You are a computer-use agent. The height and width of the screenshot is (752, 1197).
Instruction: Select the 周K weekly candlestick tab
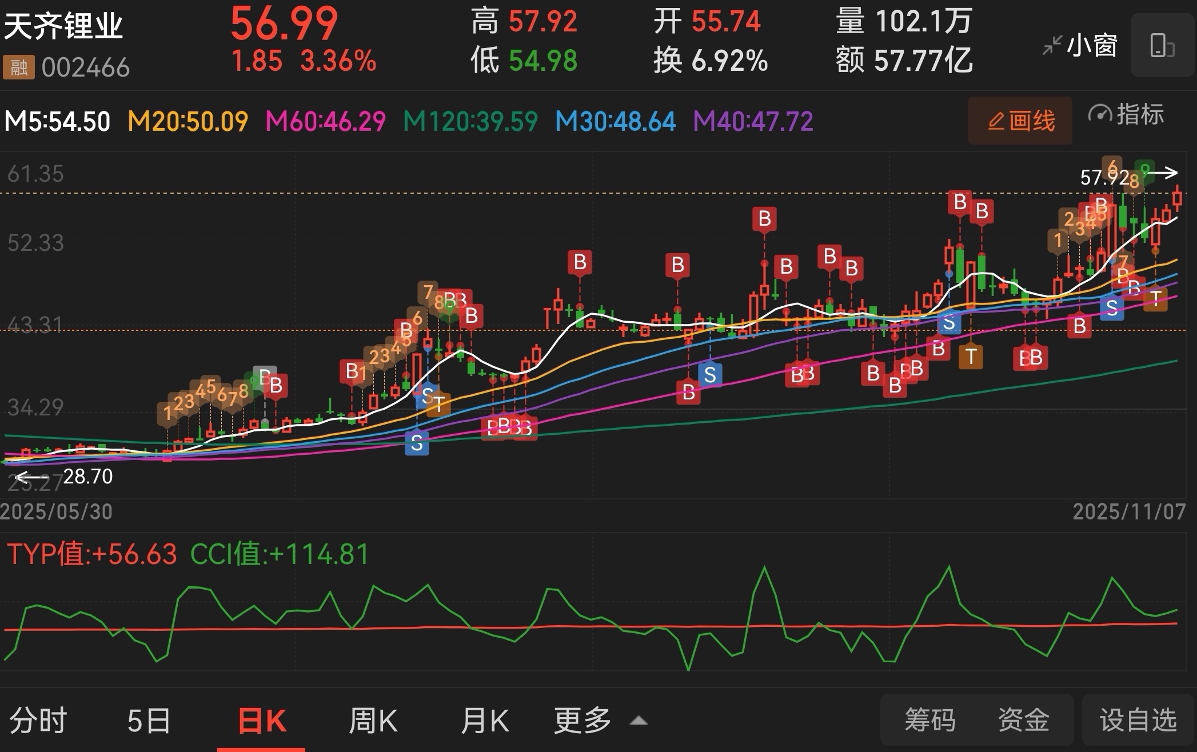tap(373, 720)
